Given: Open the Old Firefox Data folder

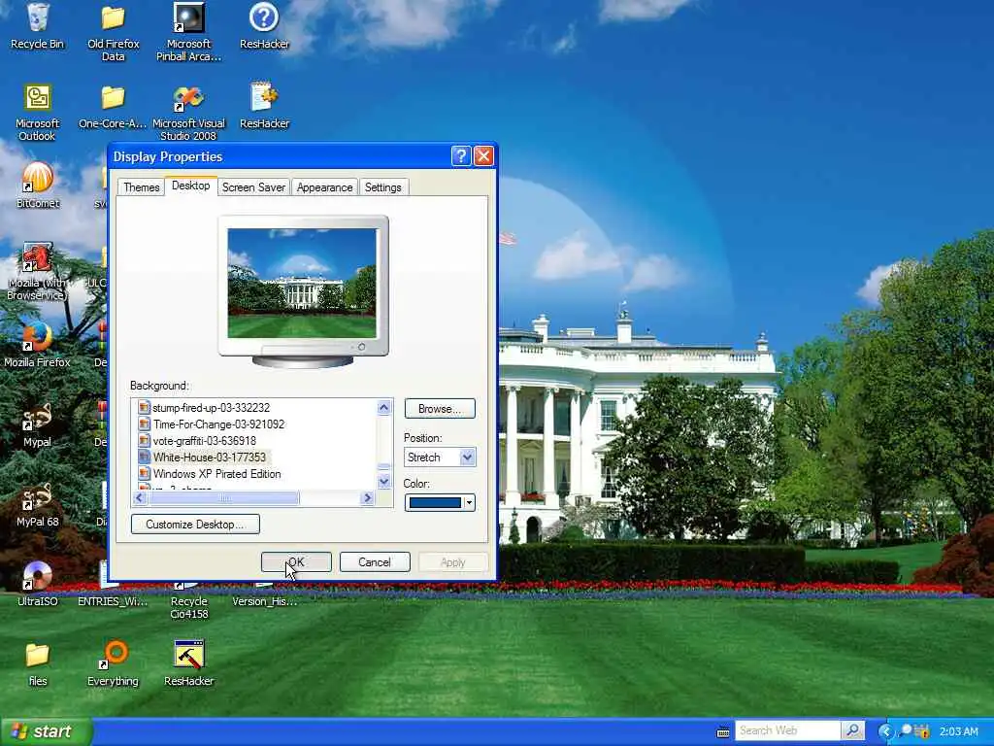Looking at the screenshot, I should click(113, 32).
